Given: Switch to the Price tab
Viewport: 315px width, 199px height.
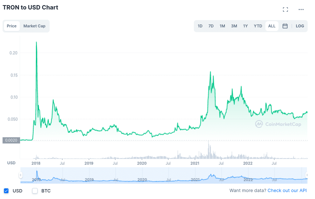Looking at the screenshot, I should [12, 26].
